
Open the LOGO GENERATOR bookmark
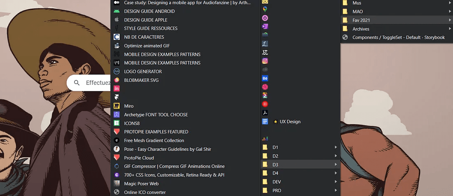click(x=185, y=71)
